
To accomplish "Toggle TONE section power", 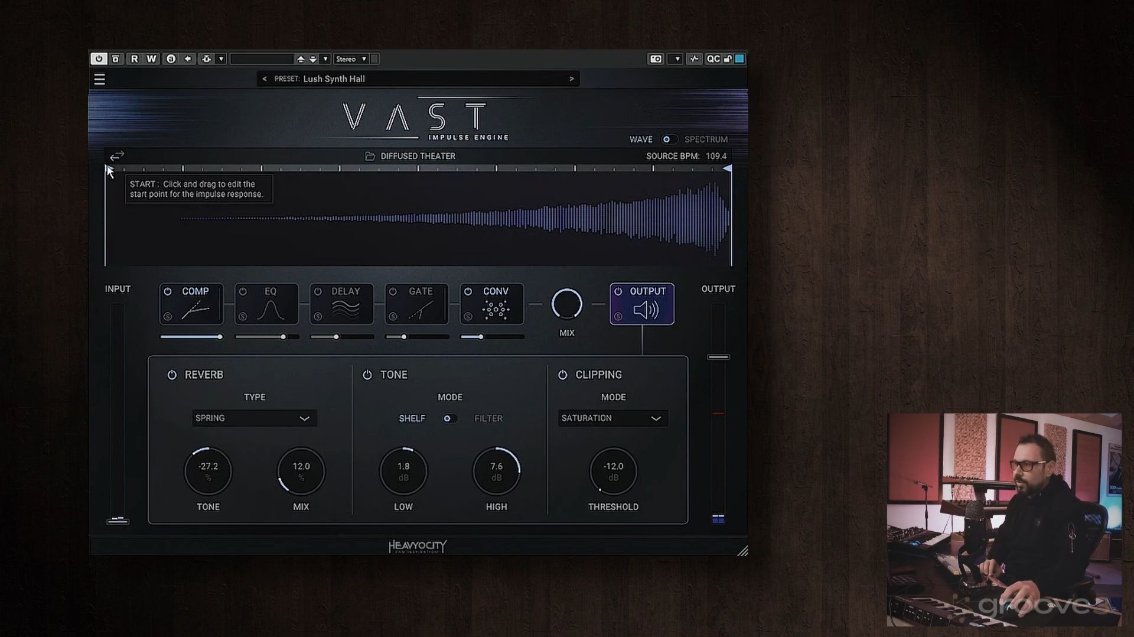I will 367,375.
